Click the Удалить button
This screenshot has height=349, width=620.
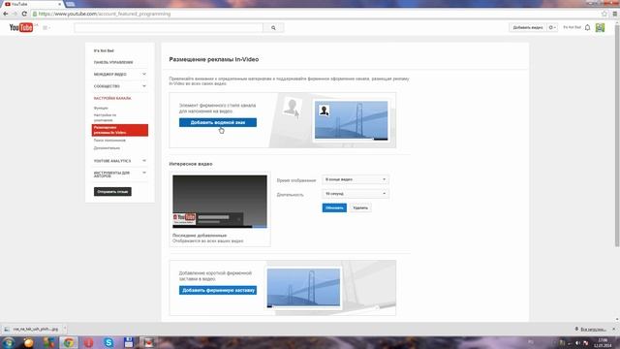point(360,207)
